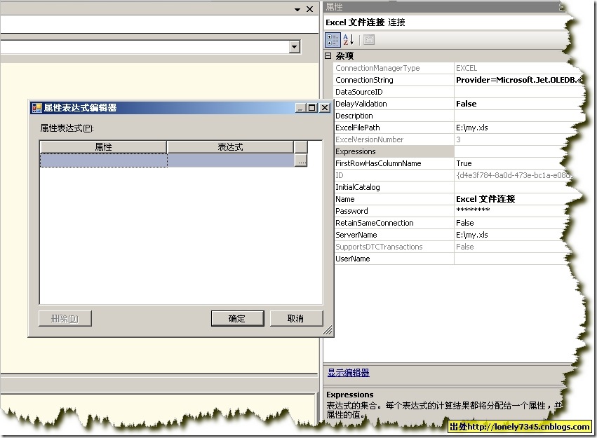
Task: Collapse the 杂项 property category
Action: tap(328, 55)
